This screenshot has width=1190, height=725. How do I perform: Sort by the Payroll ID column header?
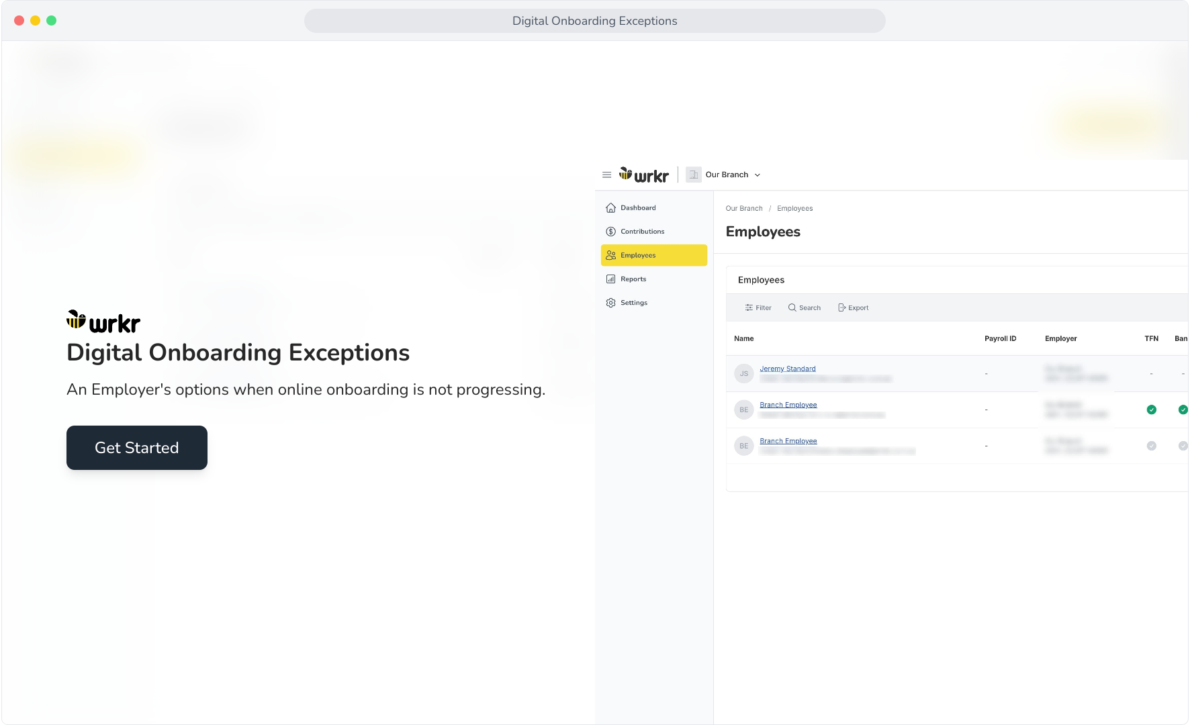pos(1000,339)
